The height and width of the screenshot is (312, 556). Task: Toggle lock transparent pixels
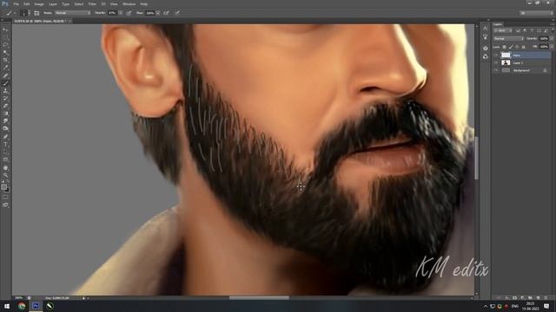pyautogui.click(x=504, y=47)
